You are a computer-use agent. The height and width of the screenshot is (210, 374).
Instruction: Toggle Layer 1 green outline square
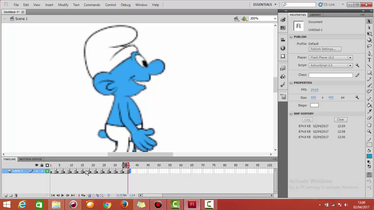click(47, 171)
